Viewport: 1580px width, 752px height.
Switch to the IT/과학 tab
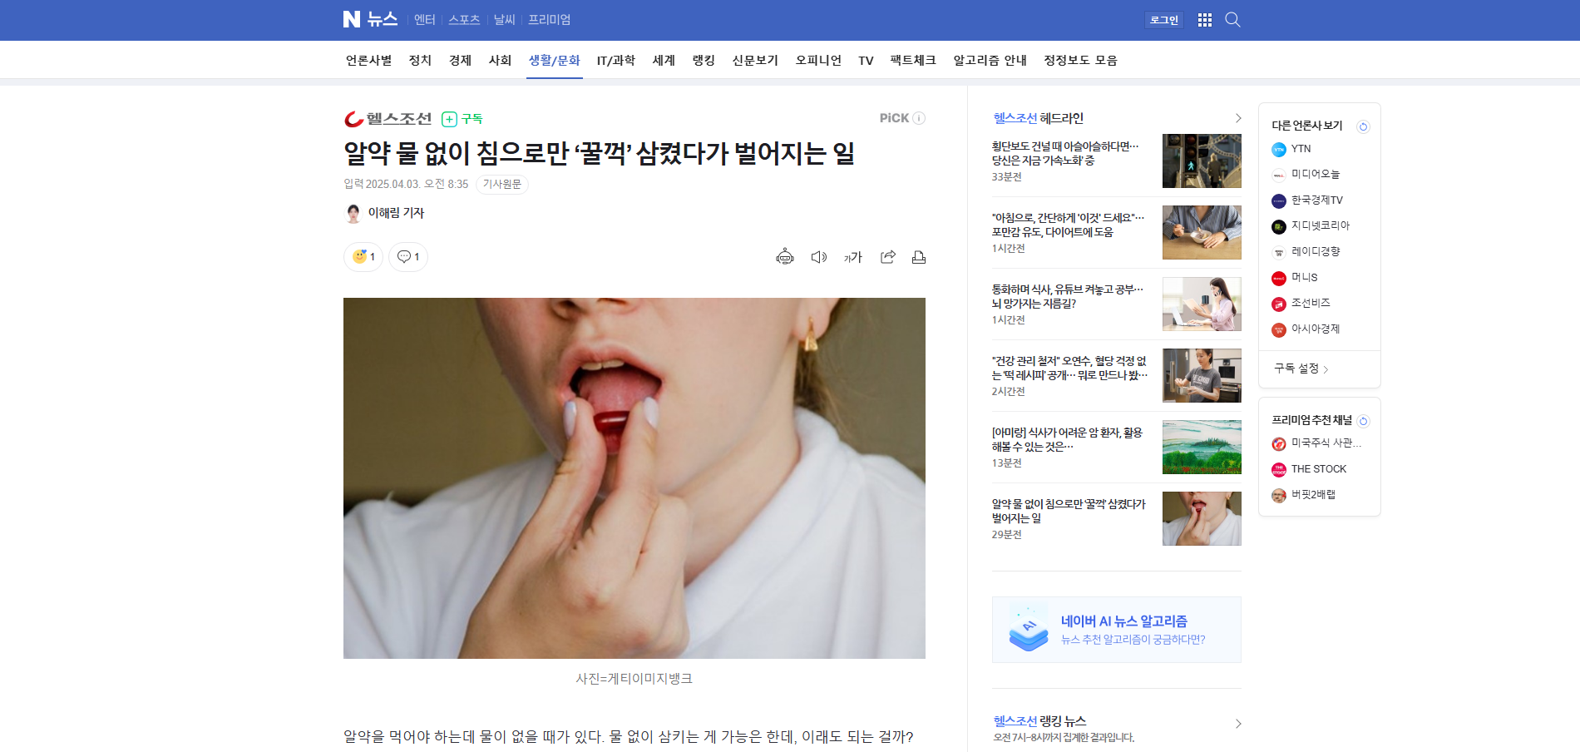pos(615,61)
